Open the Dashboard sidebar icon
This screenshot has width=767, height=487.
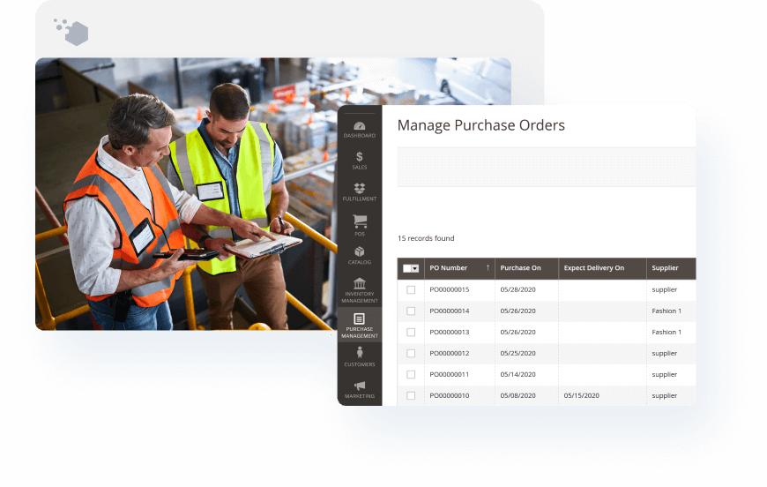click(x=359, y=129)
